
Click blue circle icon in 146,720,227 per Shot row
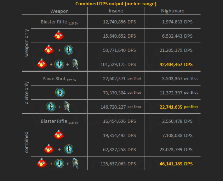tap(51, 106)
